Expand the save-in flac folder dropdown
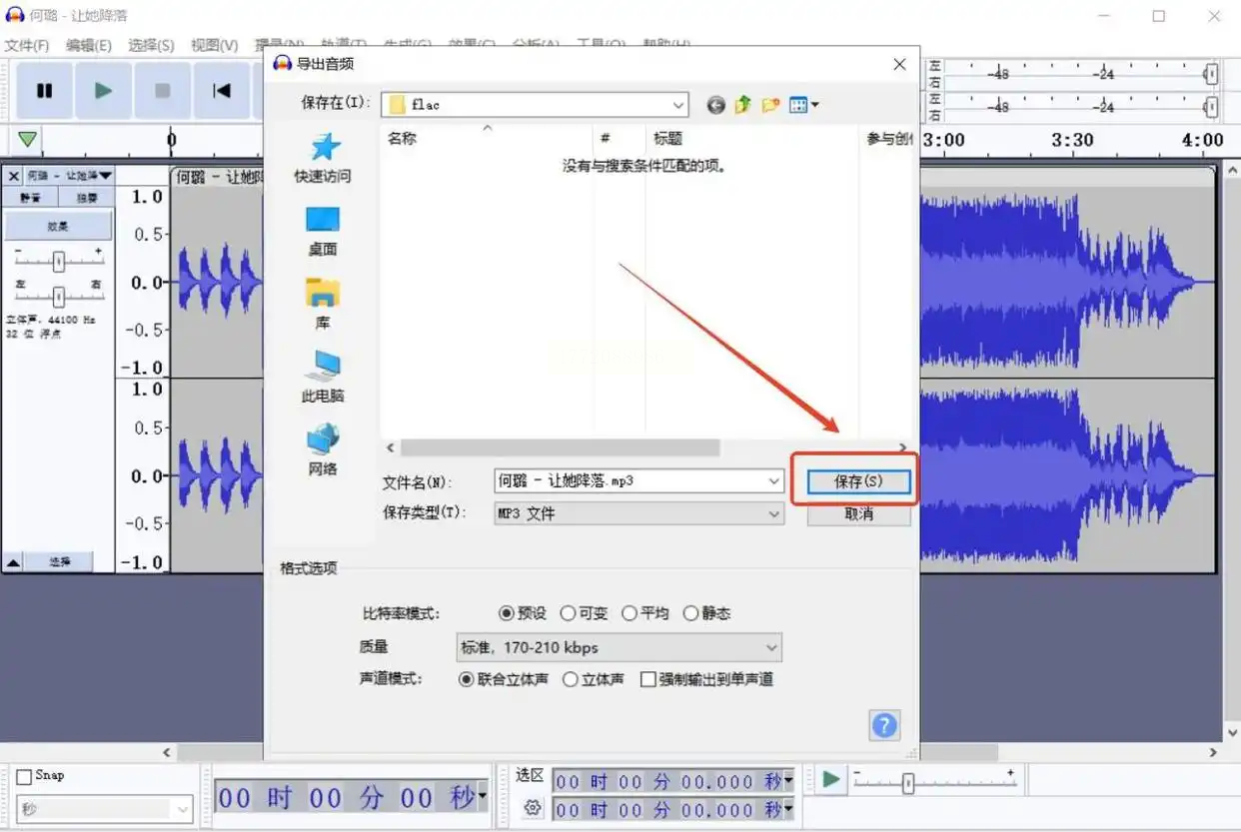The image size is (1241, 832). (678, 105)
